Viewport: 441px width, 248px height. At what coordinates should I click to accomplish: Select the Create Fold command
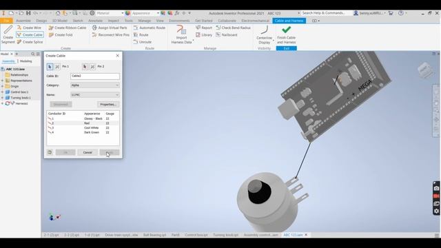(61, 35)
